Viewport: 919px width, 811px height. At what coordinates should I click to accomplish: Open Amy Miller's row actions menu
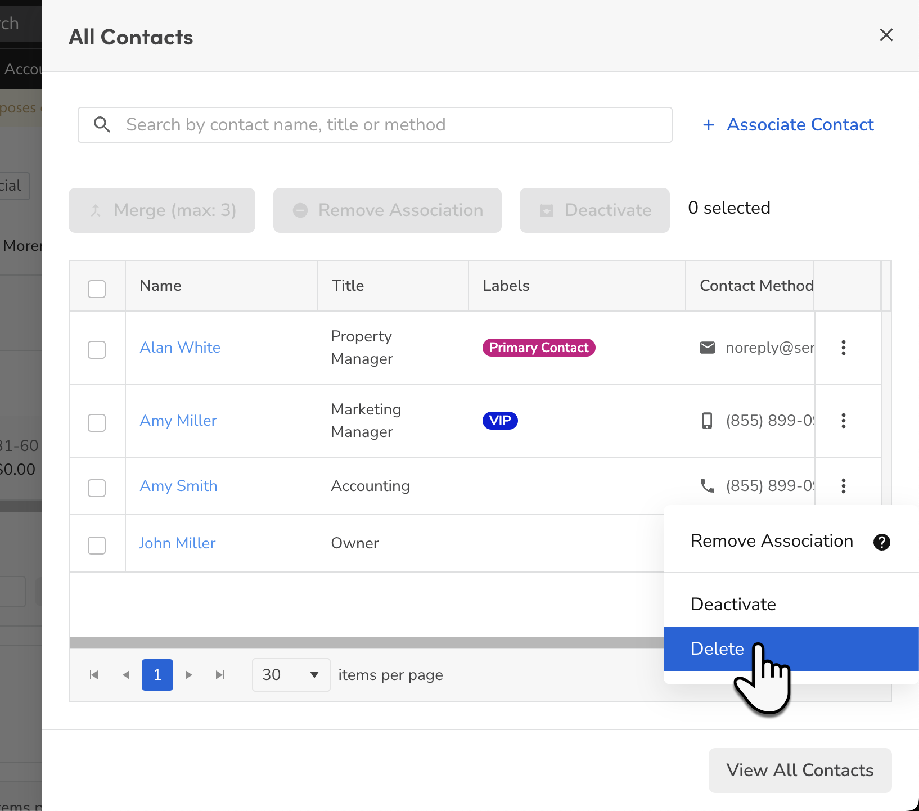(x=844, y=421)
